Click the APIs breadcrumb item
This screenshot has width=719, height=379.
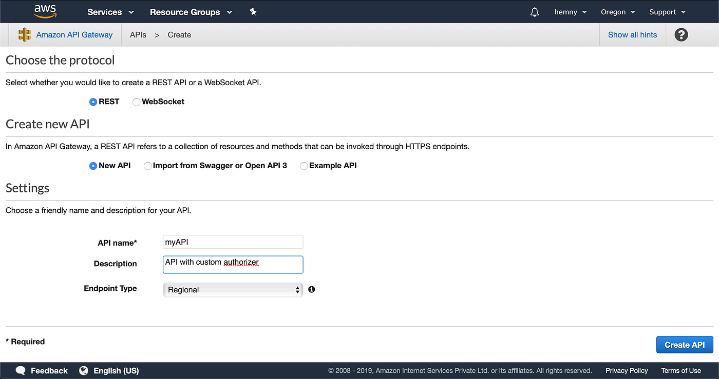138,35
